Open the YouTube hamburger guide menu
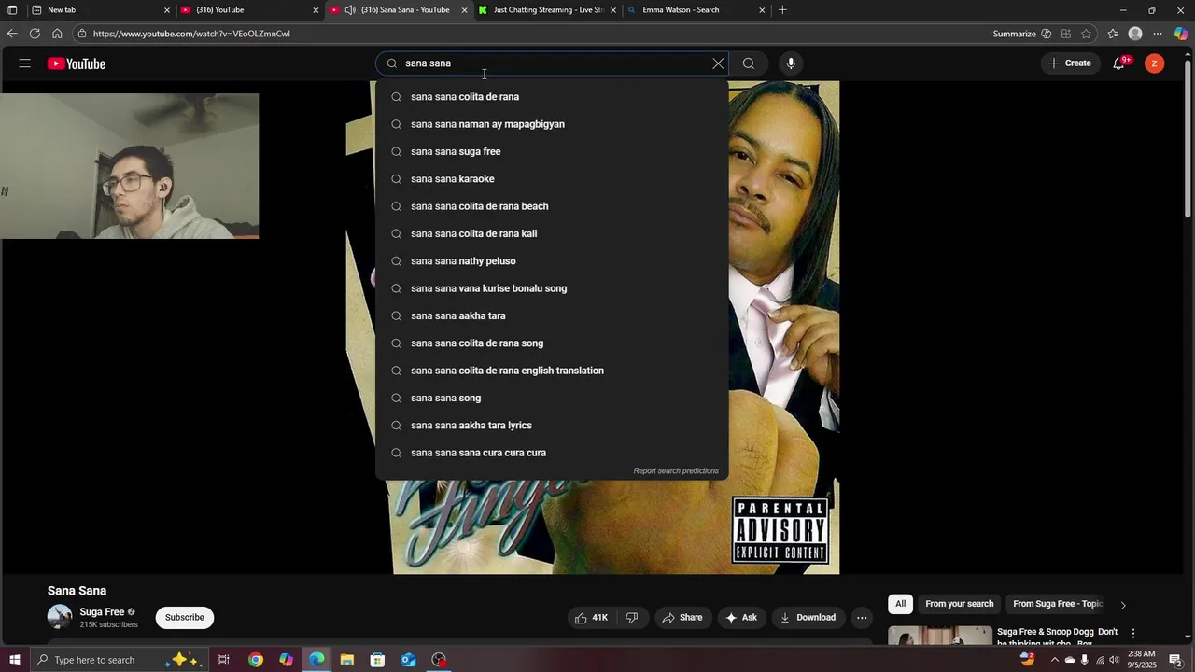 point(24,63)
